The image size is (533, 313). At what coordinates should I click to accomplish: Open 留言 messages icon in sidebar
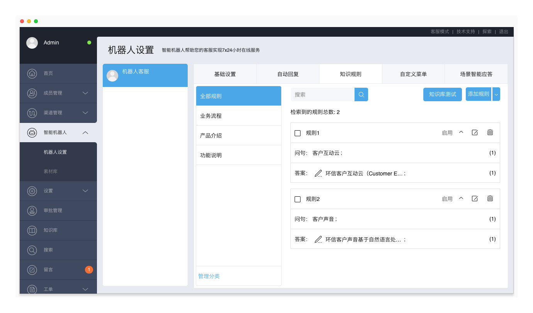pyautogui.click(x=32, y=270)
